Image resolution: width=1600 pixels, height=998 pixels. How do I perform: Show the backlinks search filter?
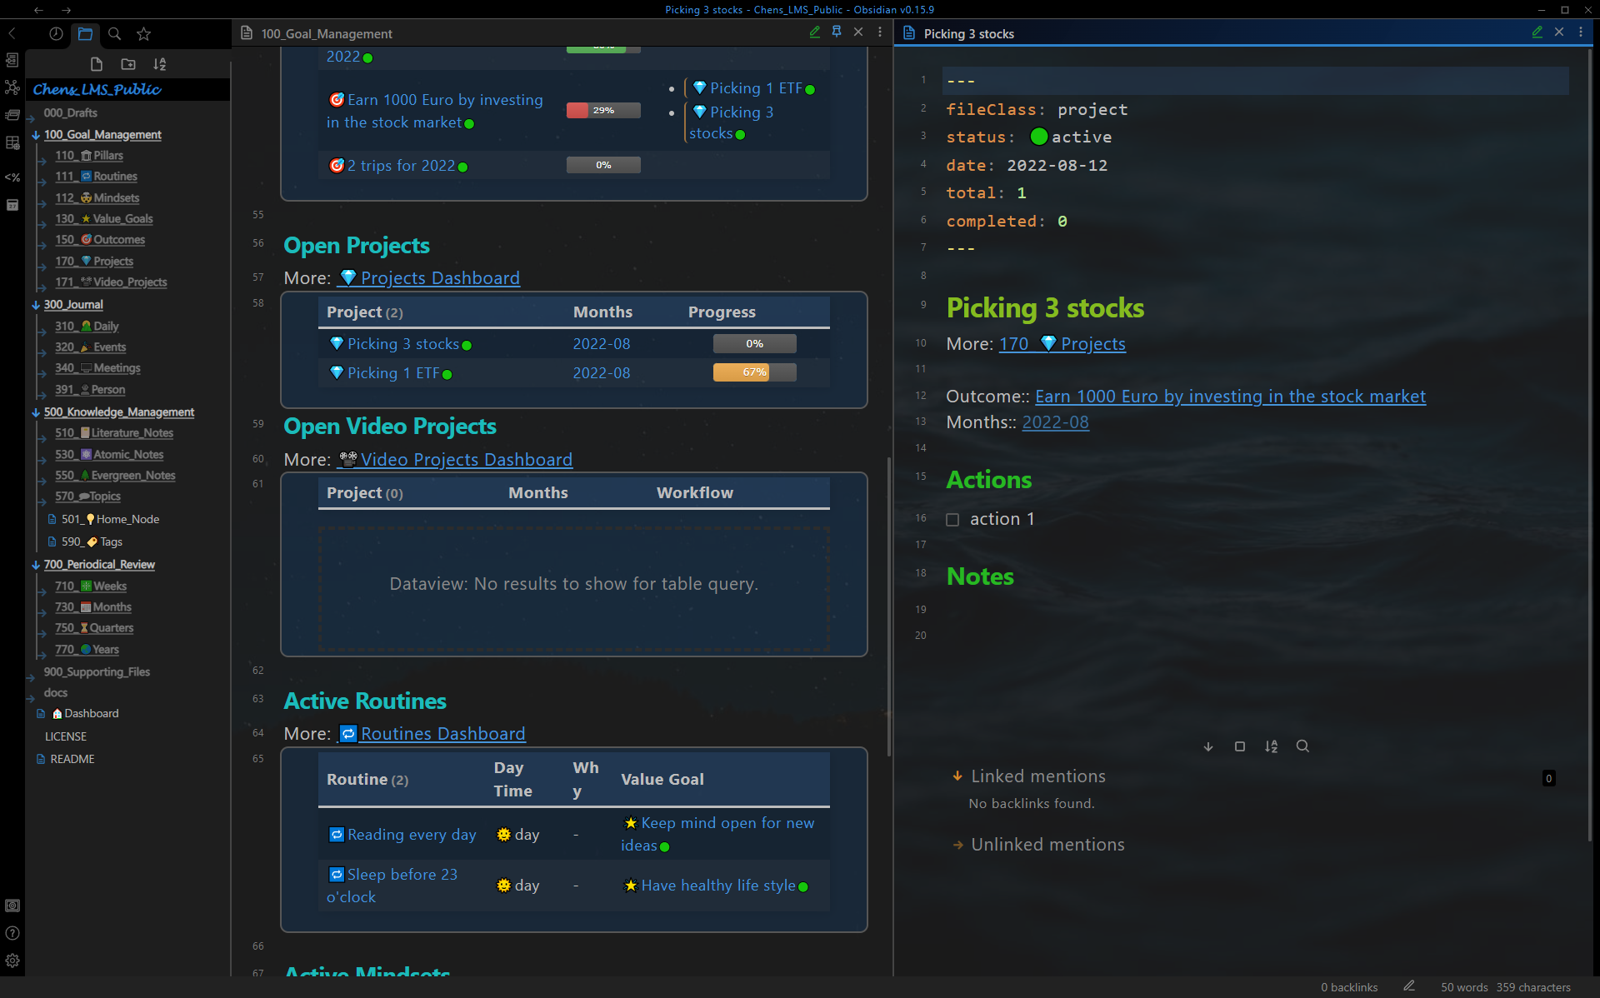click(x=1302, y=746)
